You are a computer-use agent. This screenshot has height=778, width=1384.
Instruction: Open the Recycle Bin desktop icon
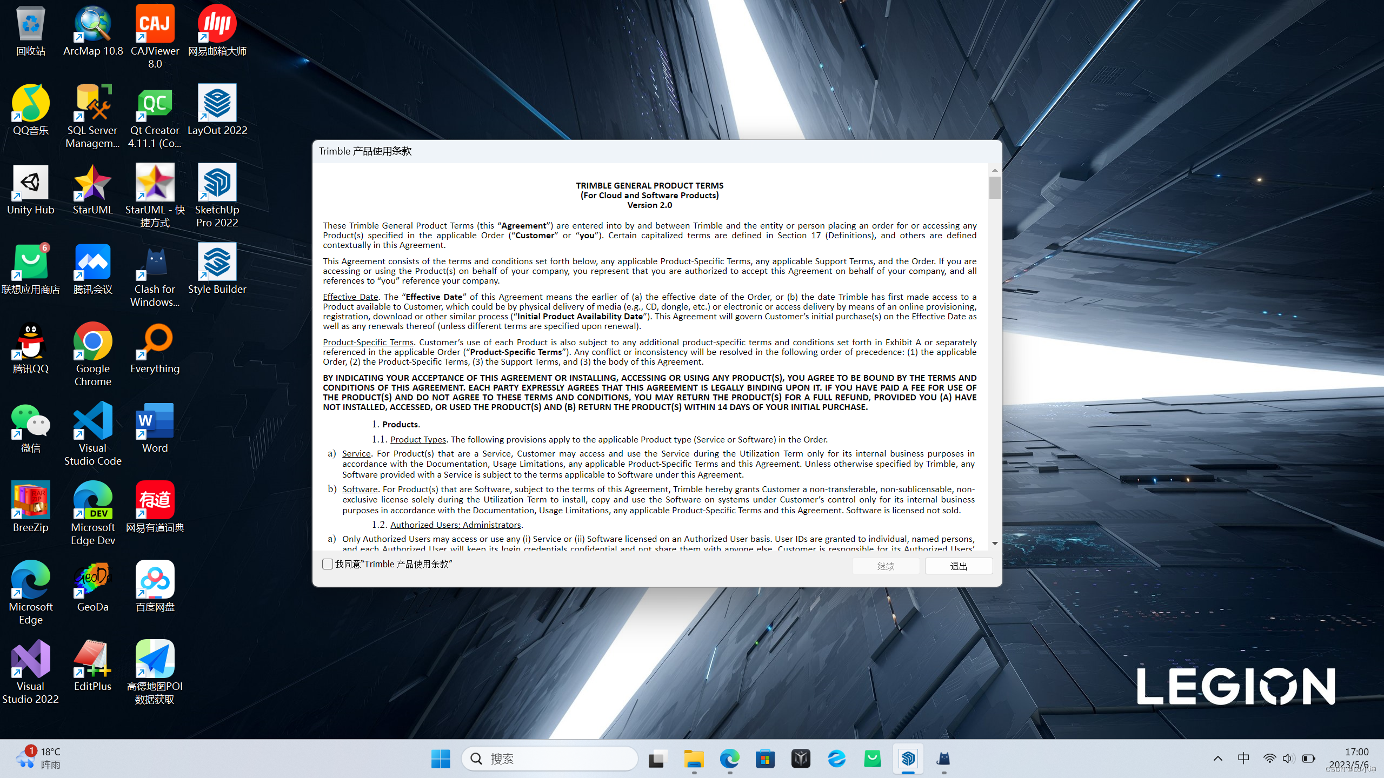[31, 31]
